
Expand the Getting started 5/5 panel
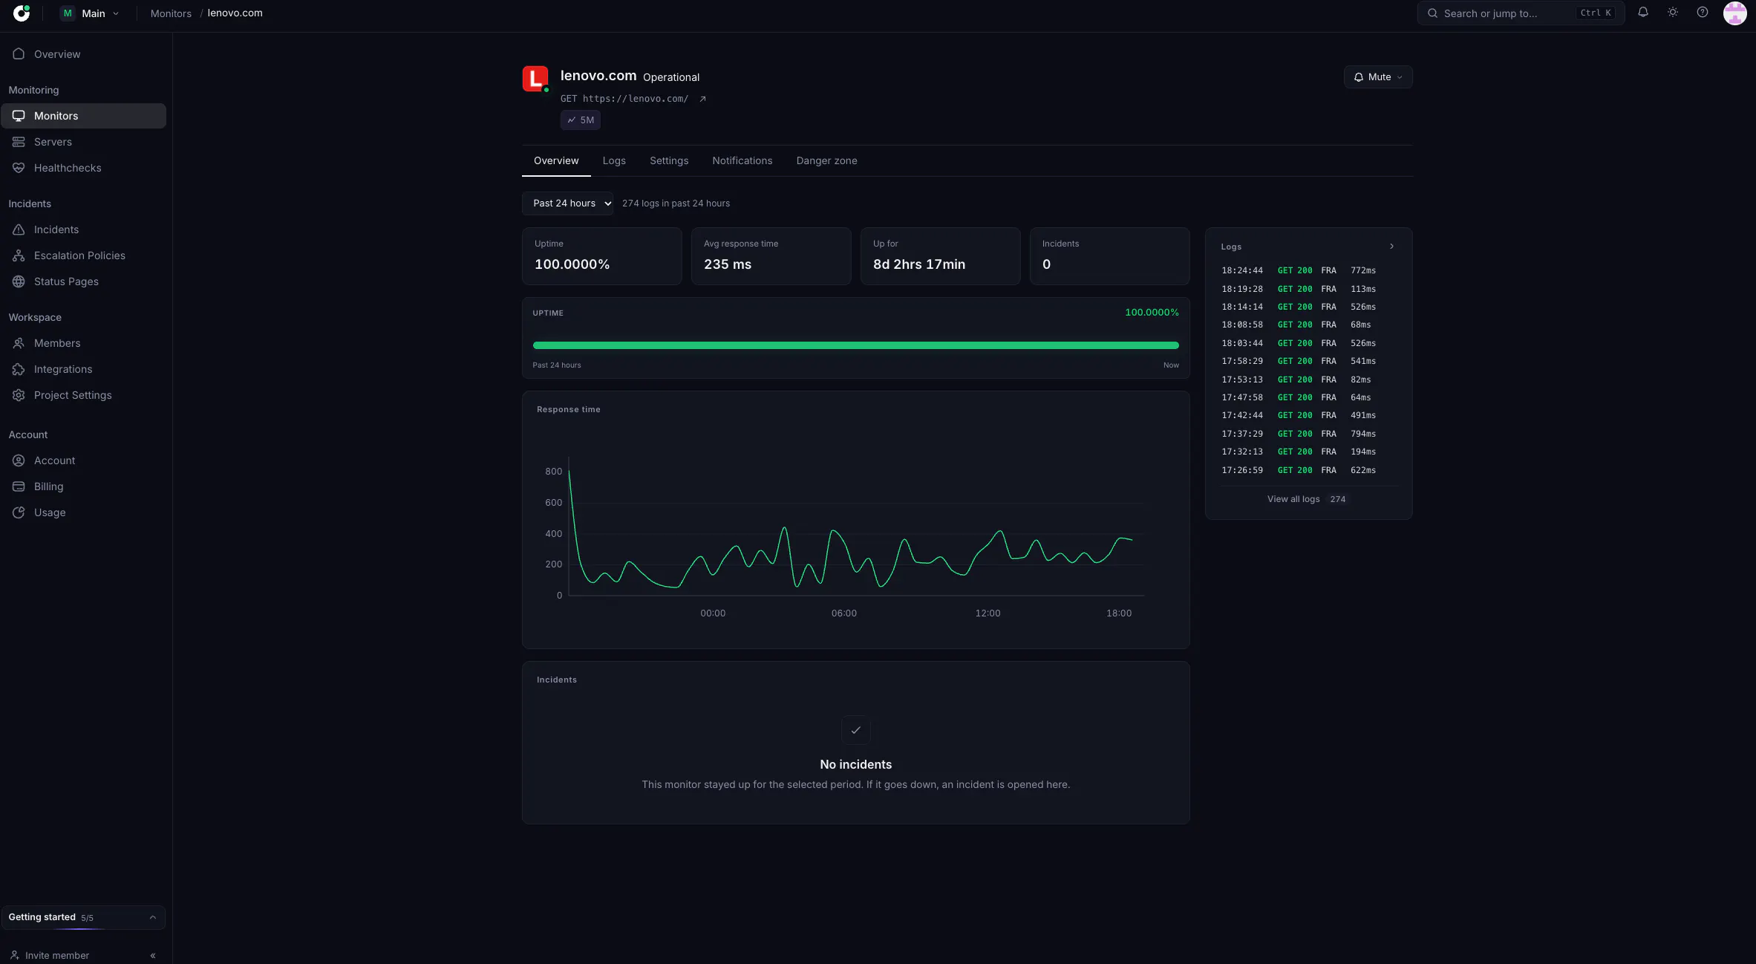click(83, 917)
